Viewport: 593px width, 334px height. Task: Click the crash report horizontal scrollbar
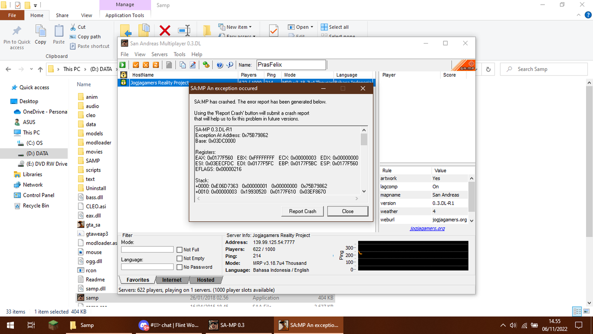point(277,199)
